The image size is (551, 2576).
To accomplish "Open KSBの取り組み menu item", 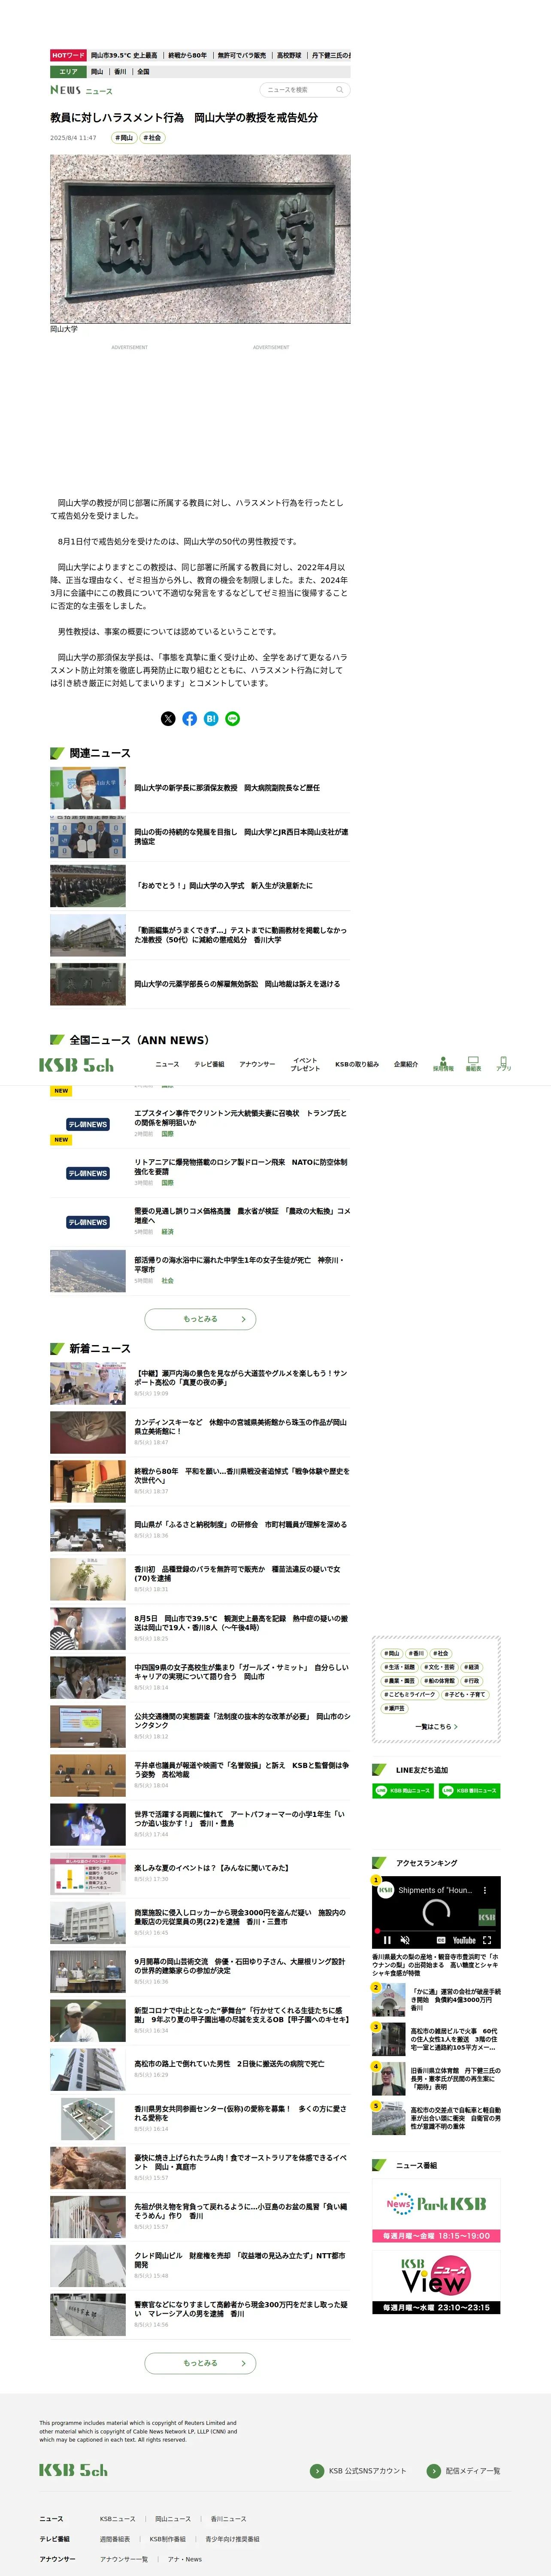I will point(357,1064).
